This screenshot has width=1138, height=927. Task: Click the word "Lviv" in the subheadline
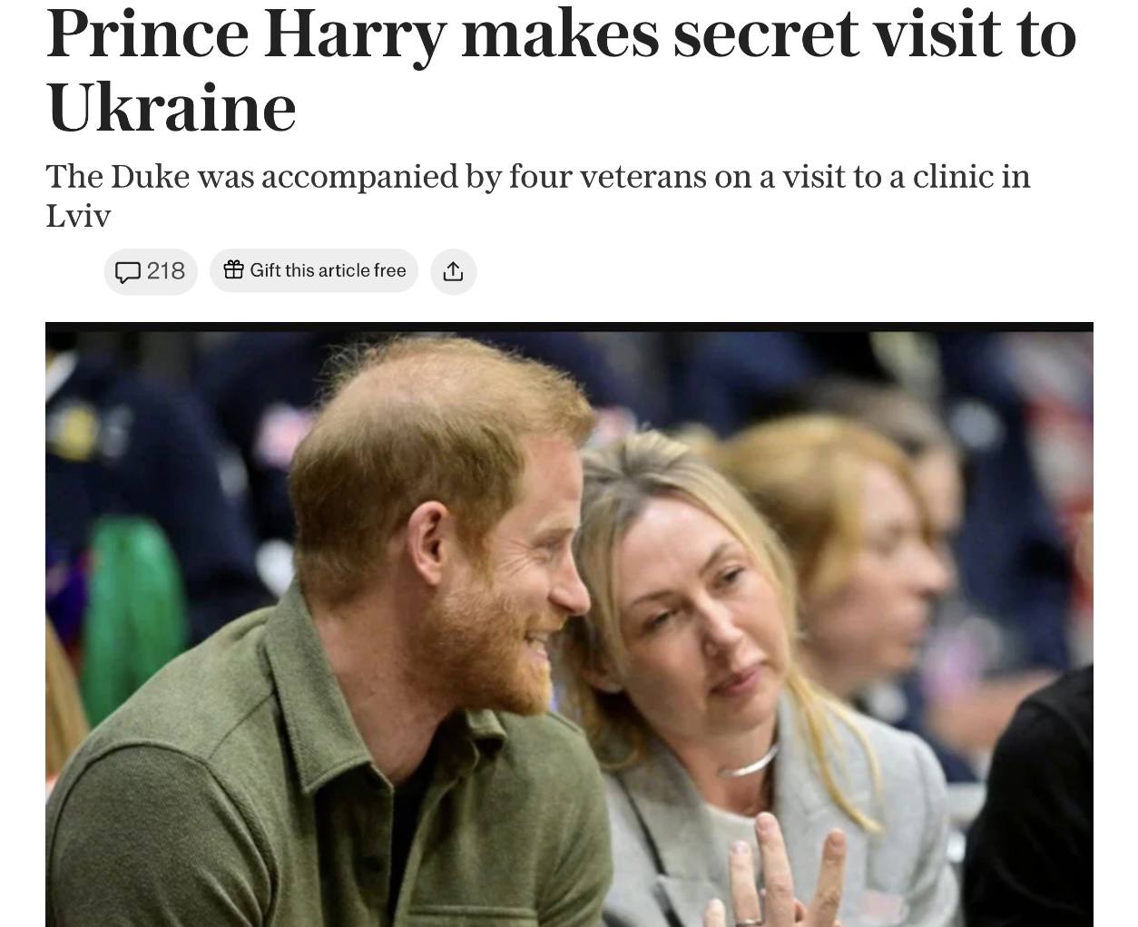point(78,216)
